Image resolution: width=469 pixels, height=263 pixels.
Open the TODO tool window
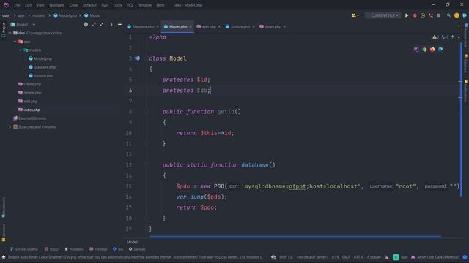point(51,249)
